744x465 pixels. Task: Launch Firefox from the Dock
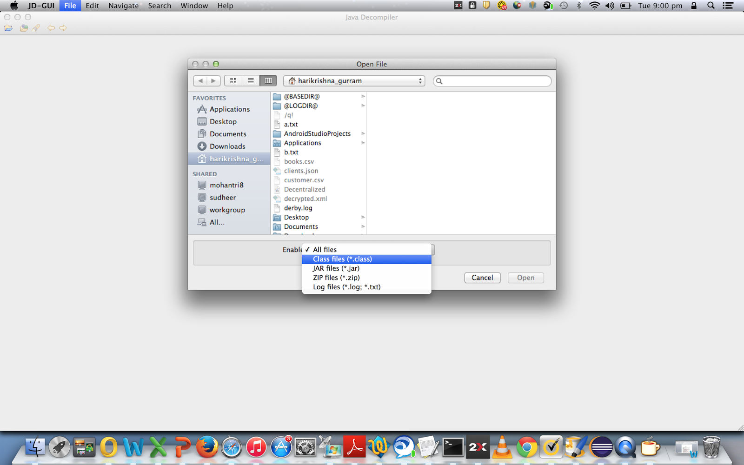(206, 447)
